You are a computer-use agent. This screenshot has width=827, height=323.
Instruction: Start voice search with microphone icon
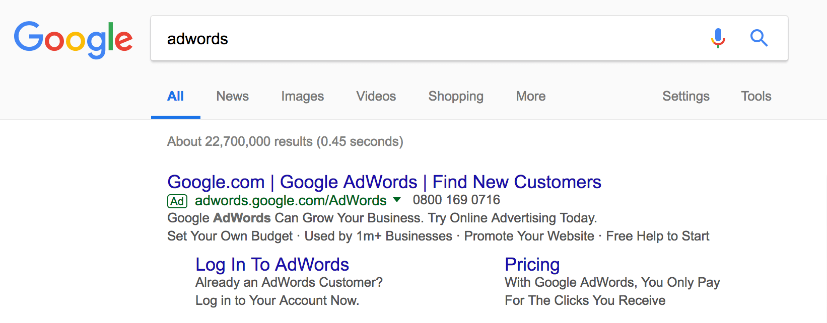(718, 38)
